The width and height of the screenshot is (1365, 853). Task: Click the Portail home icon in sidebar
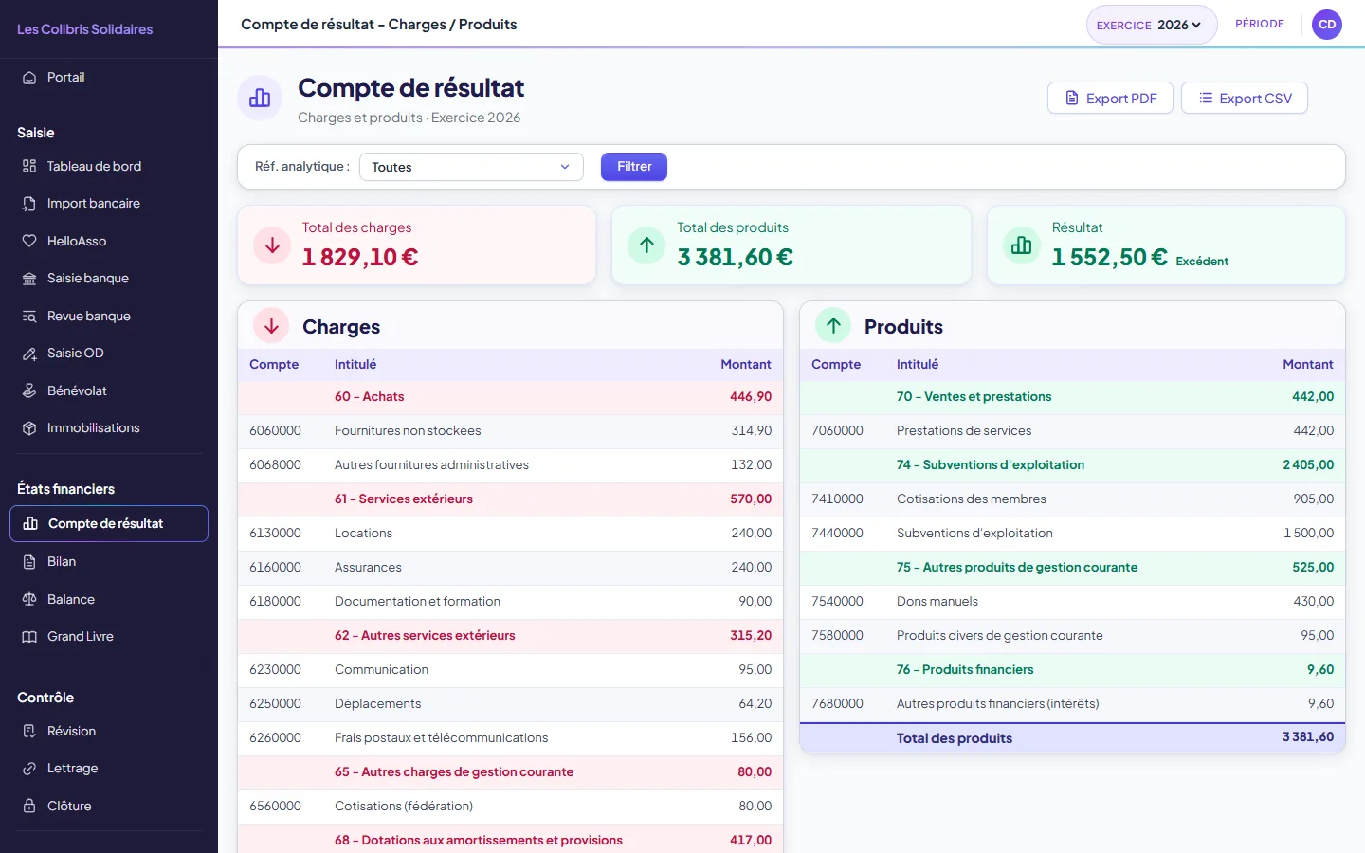(x=29, y=78)
